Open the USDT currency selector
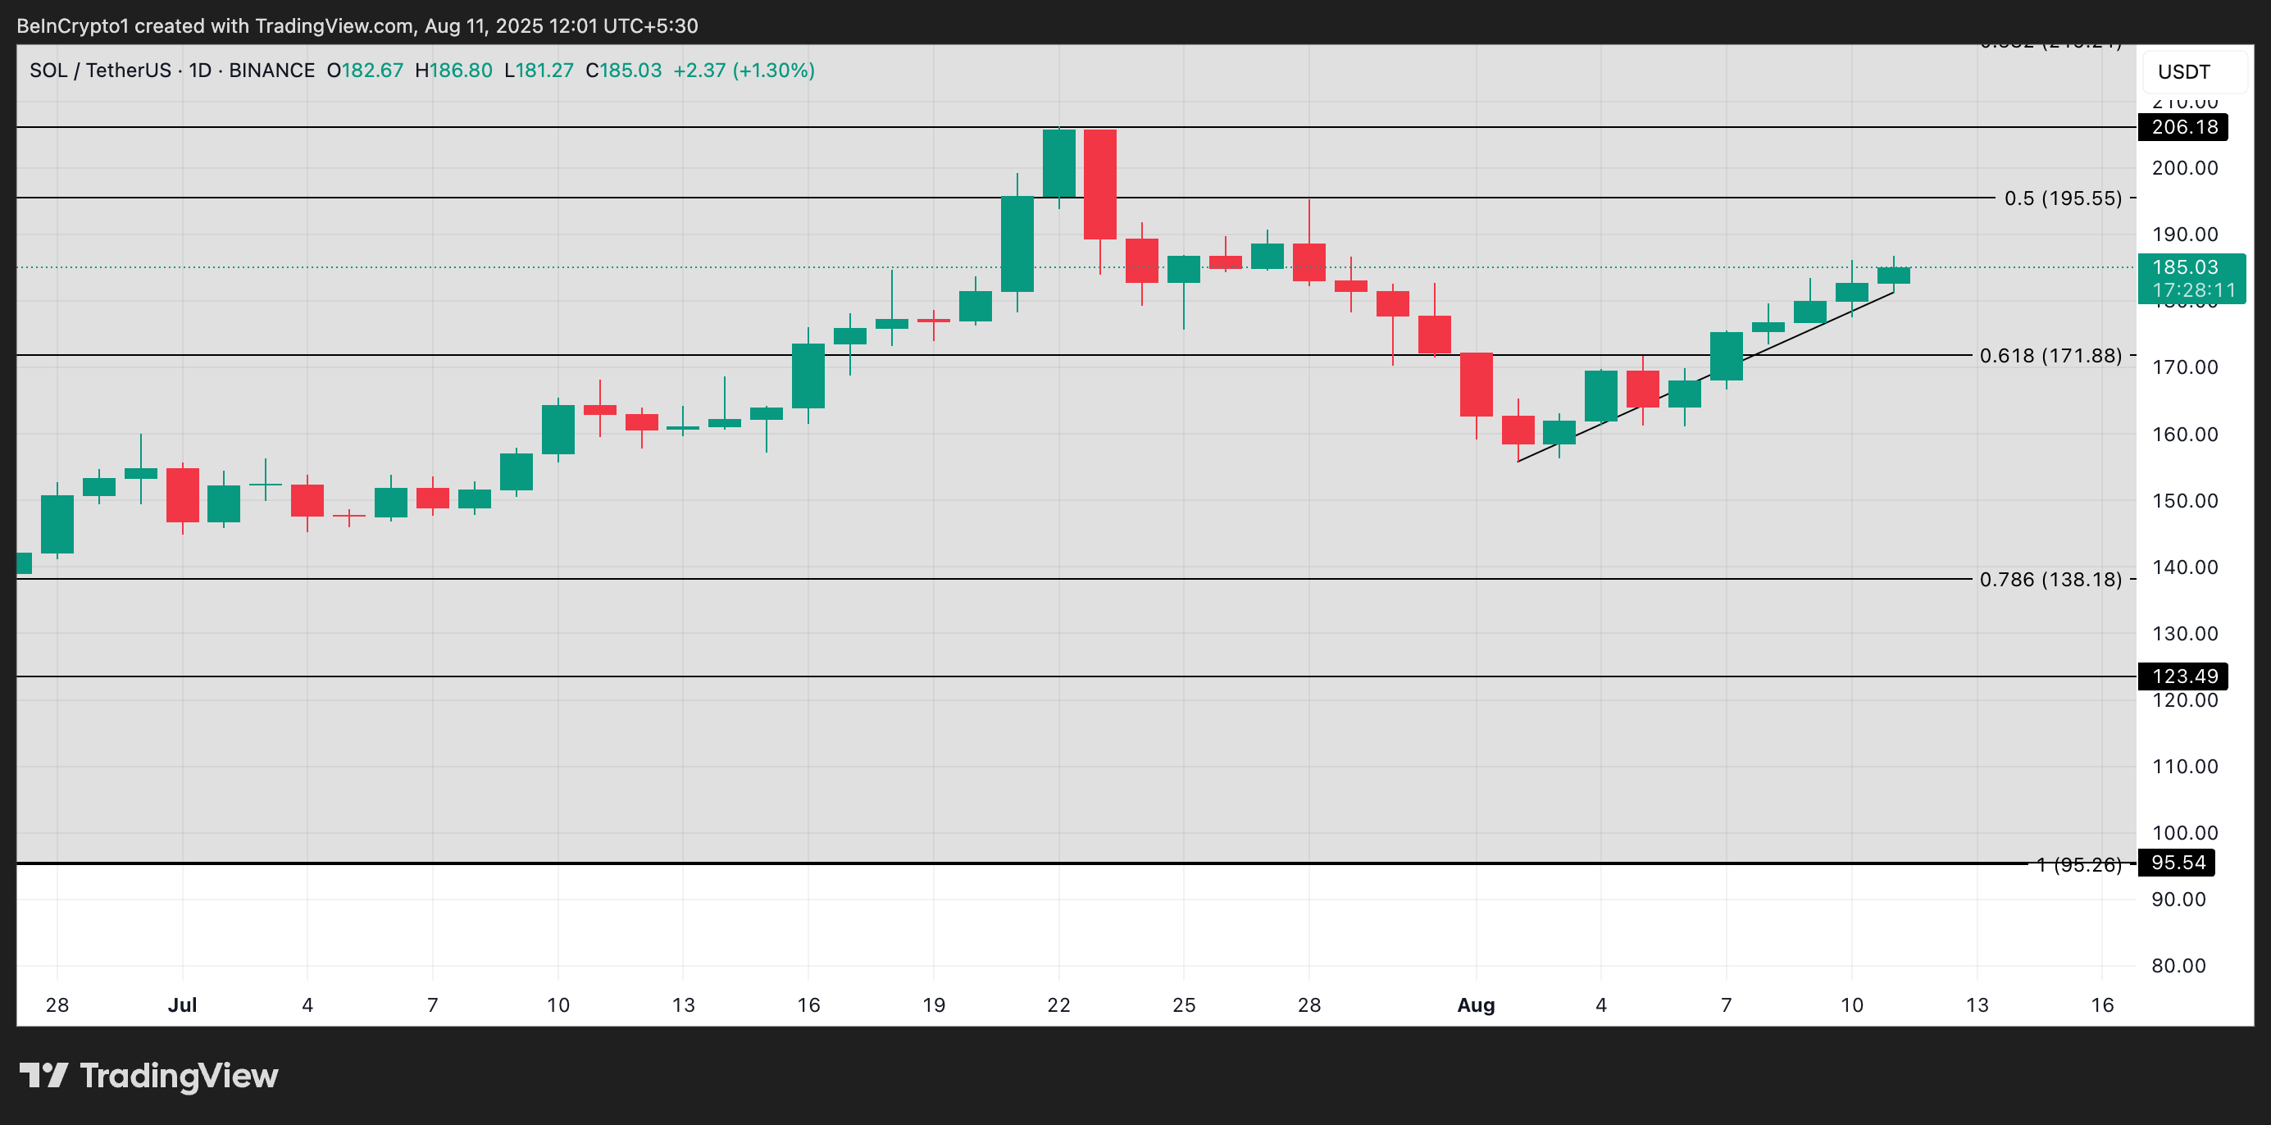The image size is (2271, 1125). click(2185, 72)
